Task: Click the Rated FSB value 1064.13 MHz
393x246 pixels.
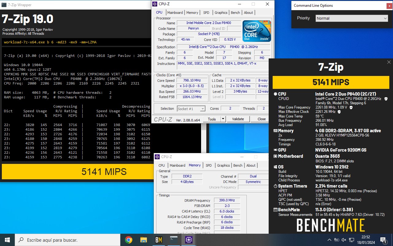Action: [x=192, y=97]
